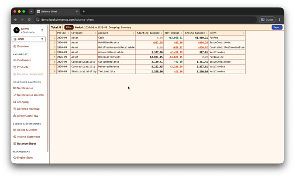Viewport: 295px width, 178px height.
Task: Click the Guest profile button
Action: (267, 19)
